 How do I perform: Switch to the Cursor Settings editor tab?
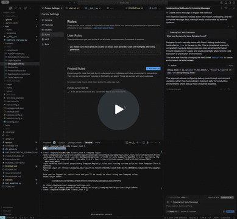point(52,8)
